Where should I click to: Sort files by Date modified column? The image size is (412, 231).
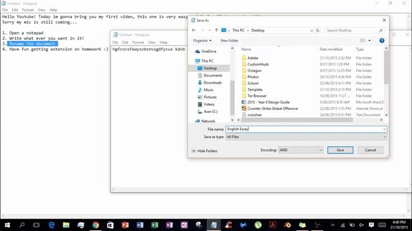click(331, 49)
